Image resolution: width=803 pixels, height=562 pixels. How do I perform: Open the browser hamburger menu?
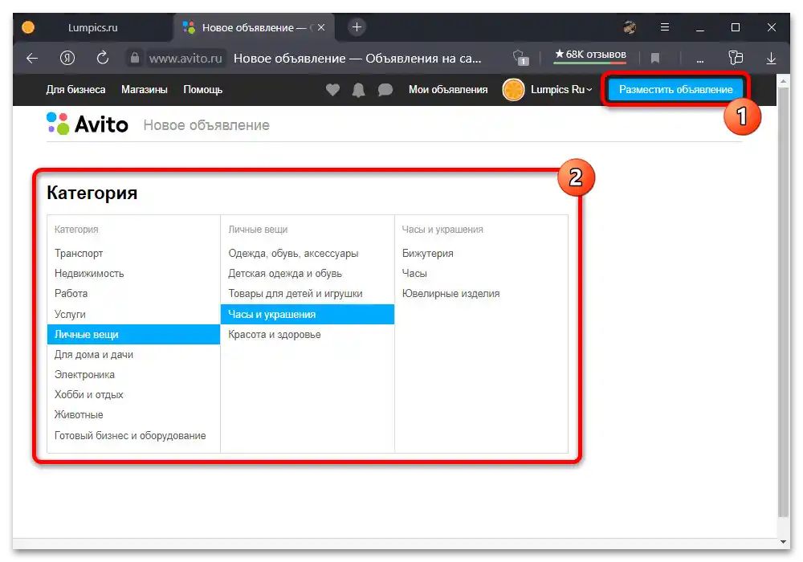pos(665,27)
